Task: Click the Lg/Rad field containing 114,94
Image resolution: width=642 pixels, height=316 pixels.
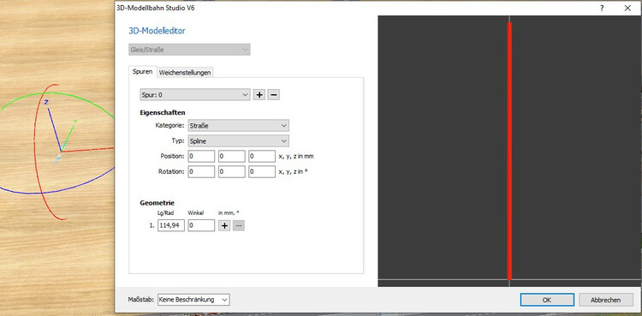Action: (x=171, y=225)
